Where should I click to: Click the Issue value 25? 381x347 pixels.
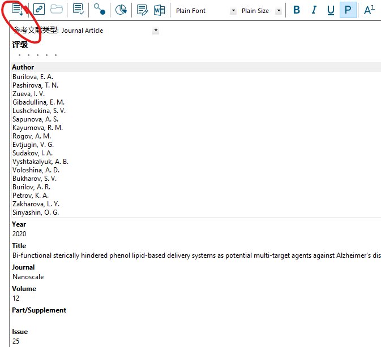pyautogui.click(x=16, y=341)
